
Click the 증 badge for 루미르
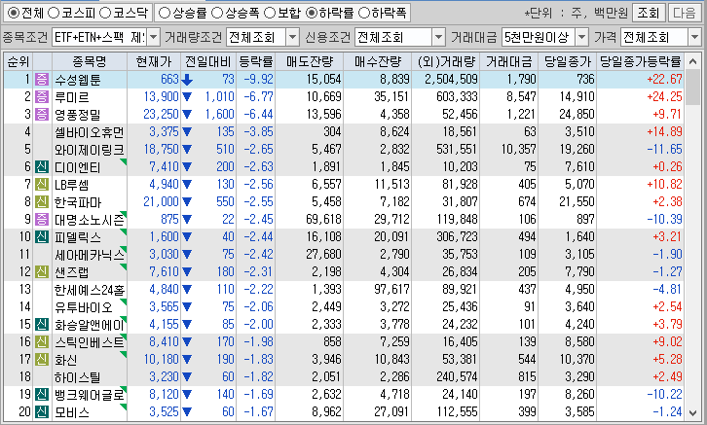(x=42, y=97)
